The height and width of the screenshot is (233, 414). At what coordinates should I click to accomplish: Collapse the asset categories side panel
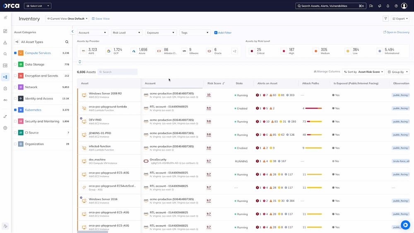pyautogui.click(x=72, y=31)
